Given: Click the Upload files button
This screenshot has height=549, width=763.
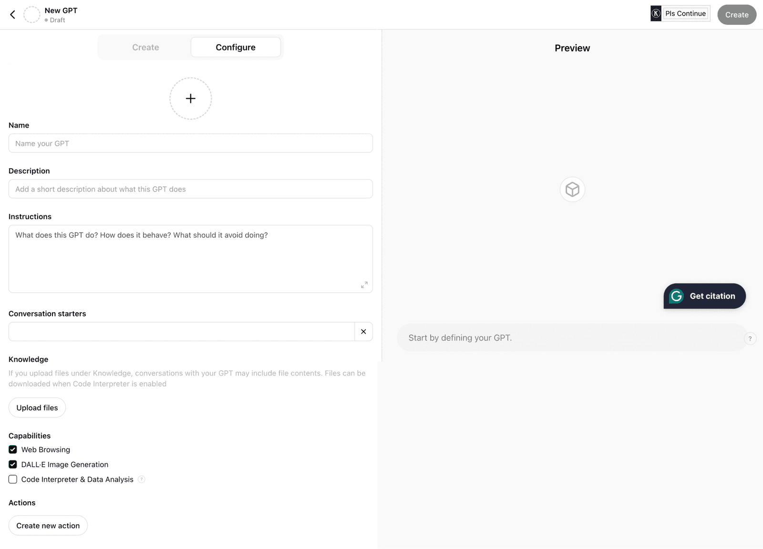Looking at the screenshot, I should (37, 407).
